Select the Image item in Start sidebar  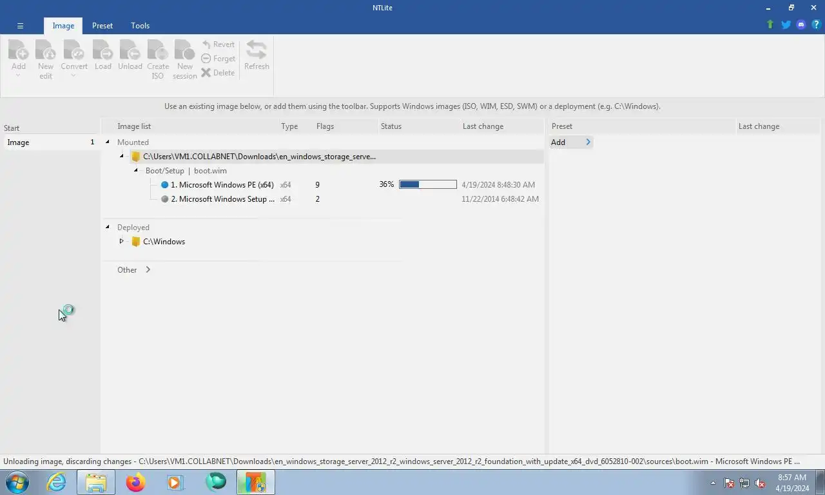(x=50, y=142)
